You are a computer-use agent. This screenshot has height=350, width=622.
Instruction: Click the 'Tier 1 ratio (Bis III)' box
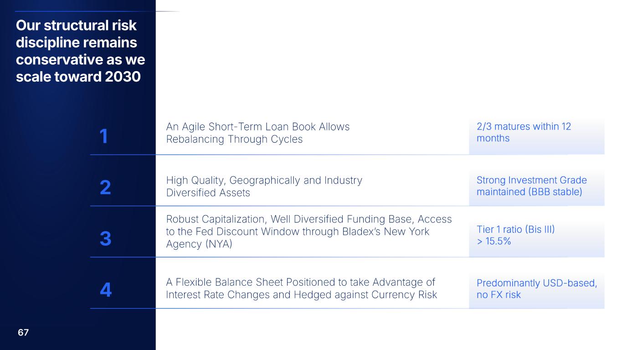536,236
